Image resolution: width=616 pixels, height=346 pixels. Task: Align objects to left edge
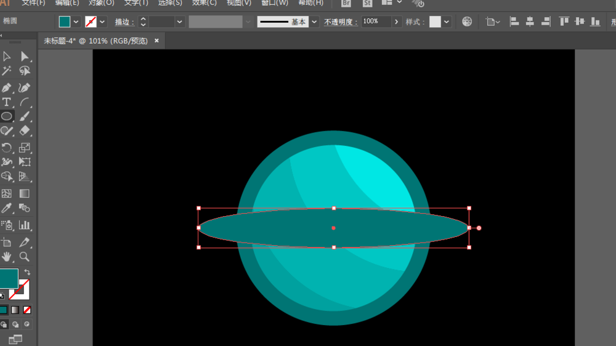(x=514, y=22)
